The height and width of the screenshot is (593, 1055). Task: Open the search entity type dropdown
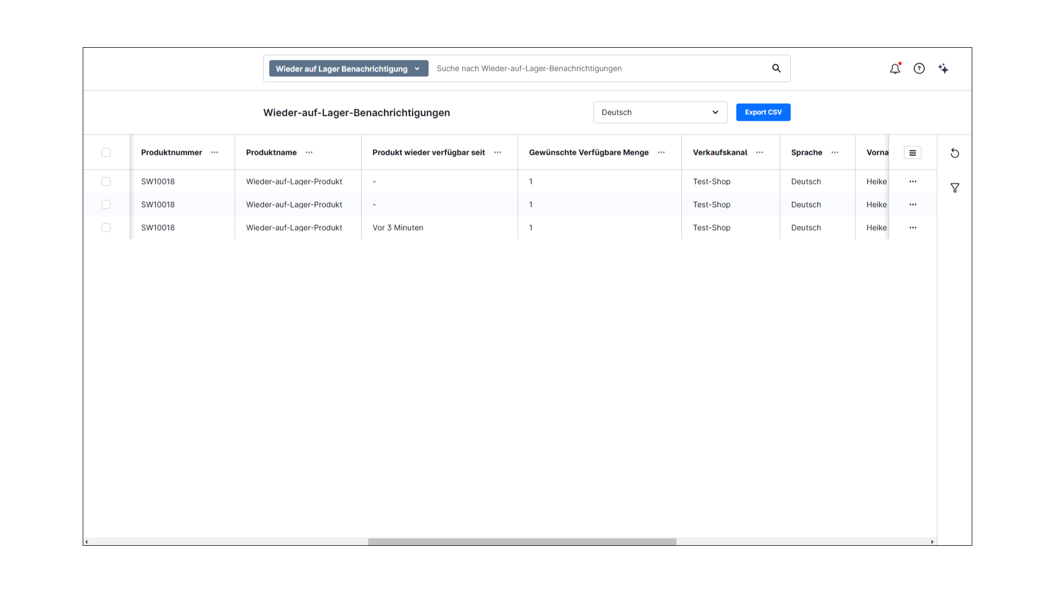(x=347, y=68)
